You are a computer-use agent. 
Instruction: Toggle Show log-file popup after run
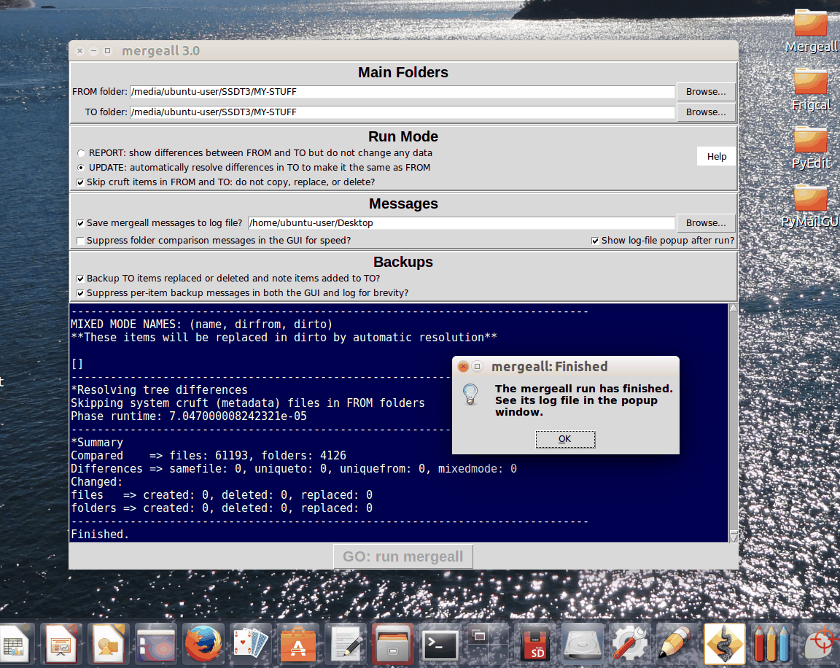point(595,241)
